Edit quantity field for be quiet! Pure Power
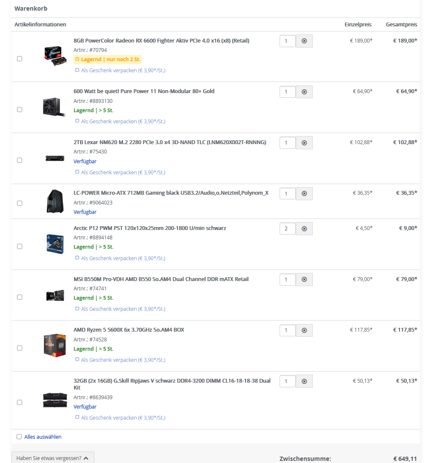Screen dimensions: 426x463 pos(288,92)
